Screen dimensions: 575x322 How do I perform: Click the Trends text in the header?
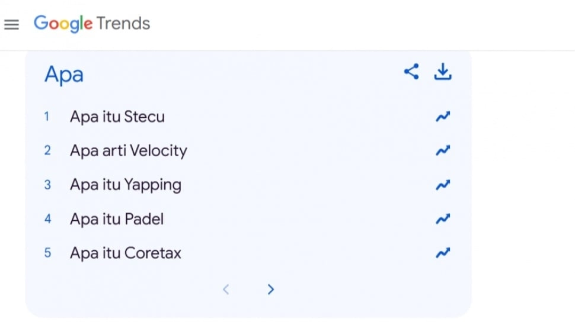click(x=123, y=24)
